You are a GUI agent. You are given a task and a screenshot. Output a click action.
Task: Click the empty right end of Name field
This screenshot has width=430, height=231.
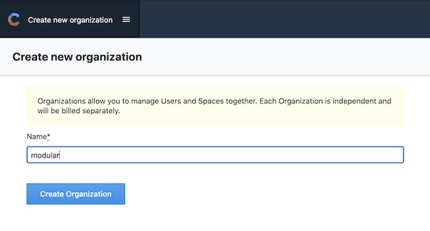click(x=358, y=155)
